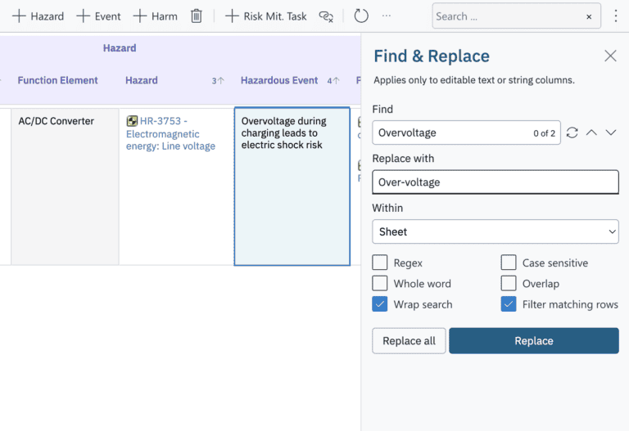
Task: Jump to next match with down arrow
Action: tap(611, 132)
